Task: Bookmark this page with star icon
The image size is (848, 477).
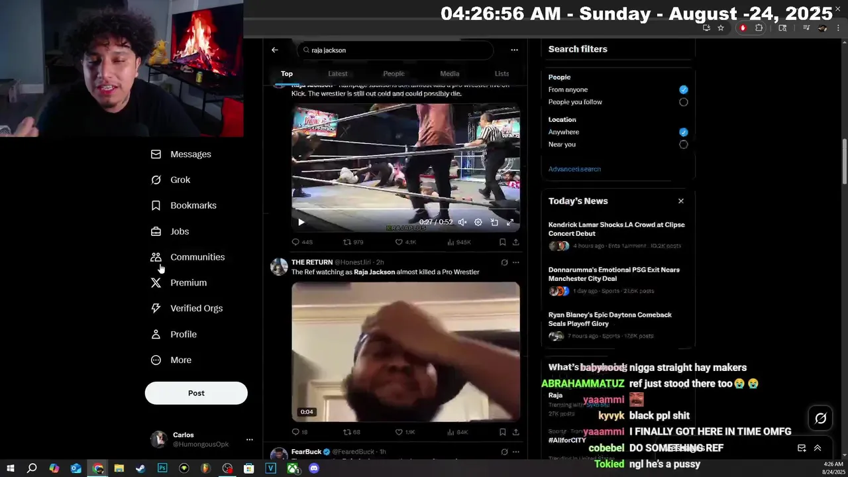Action: coord(721,28)
